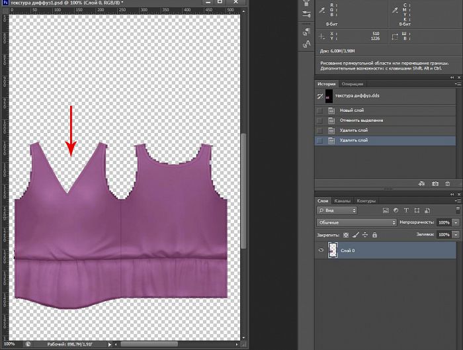This screenshot has width=463, height=350.
Task: Click the camera icon to create new snapshot
Action: pyautogui.click(x=435, y=183)
